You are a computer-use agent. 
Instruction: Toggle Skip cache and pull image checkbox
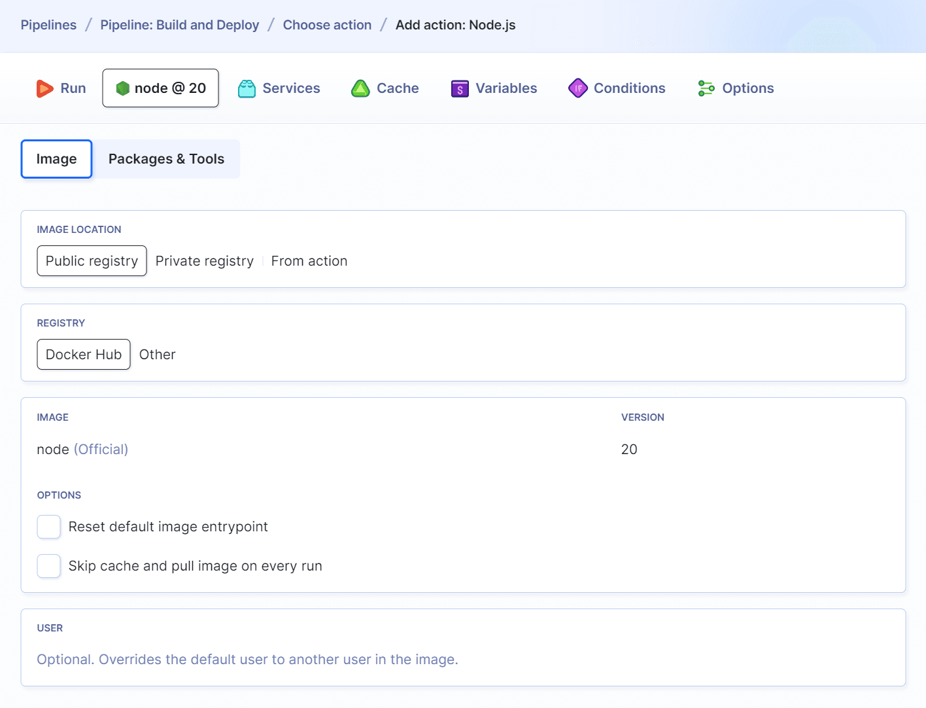(x=49, y=566)
